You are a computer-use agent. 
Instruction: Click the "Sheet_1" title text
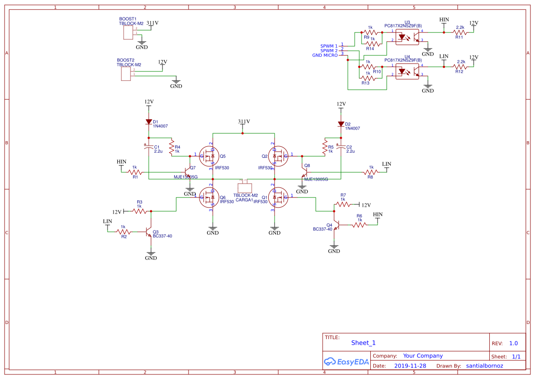[363, 343]
